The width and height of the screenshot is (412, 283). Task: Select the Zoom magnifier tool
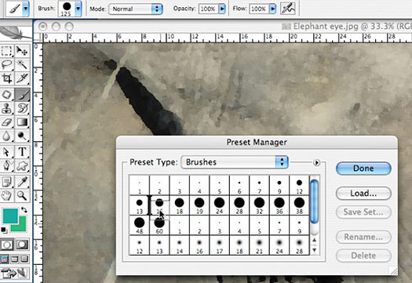pos(22,195)
